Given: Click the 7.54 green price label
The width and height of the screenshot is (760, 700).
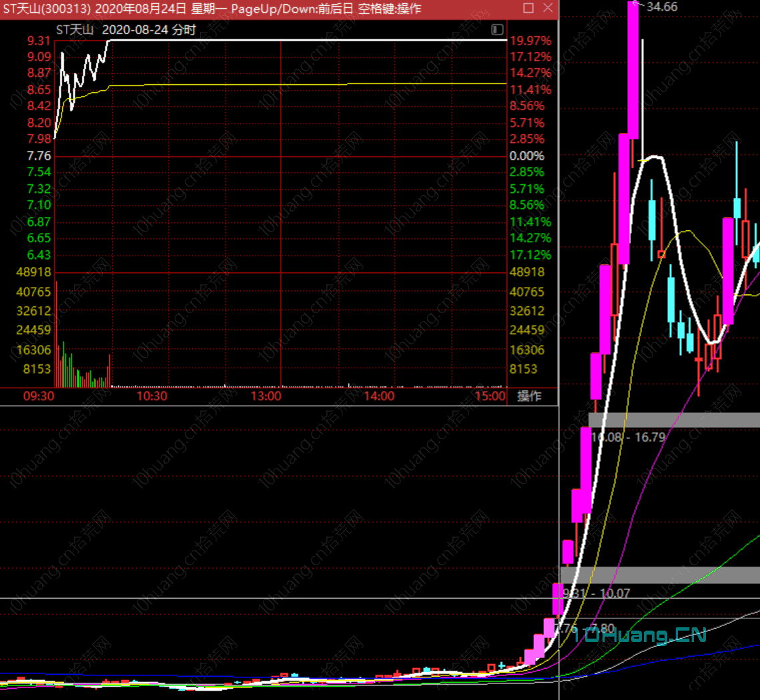Looking at the screenshot, I should pyautogui.click(x=39, y=172).
